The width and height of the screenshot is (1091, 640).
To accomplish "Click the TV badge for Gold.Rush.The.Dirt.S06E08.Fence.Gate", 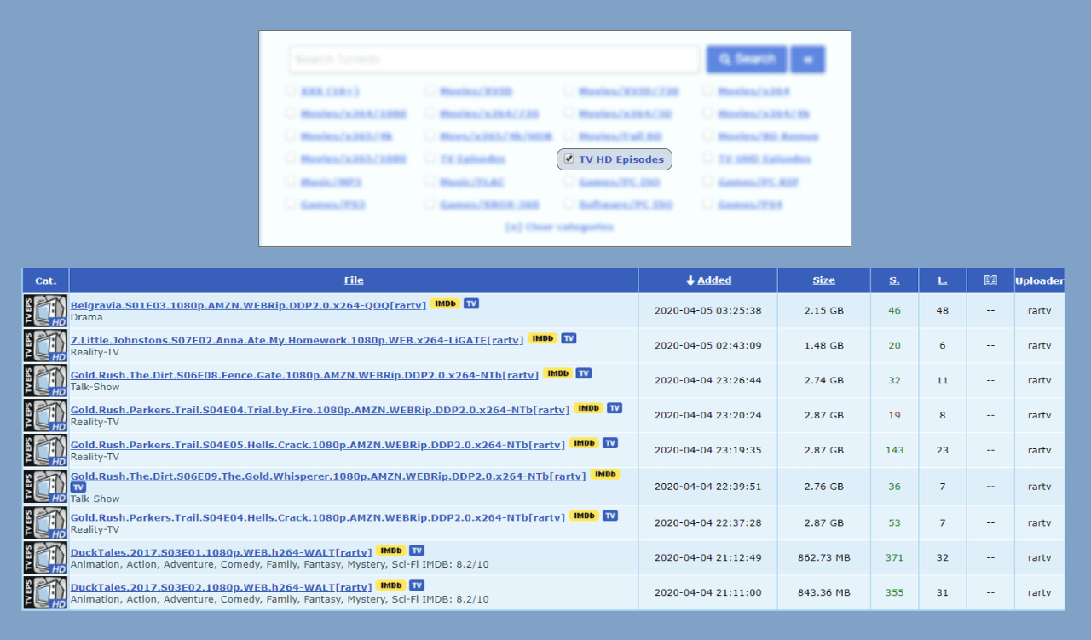I will coord(584,373).
